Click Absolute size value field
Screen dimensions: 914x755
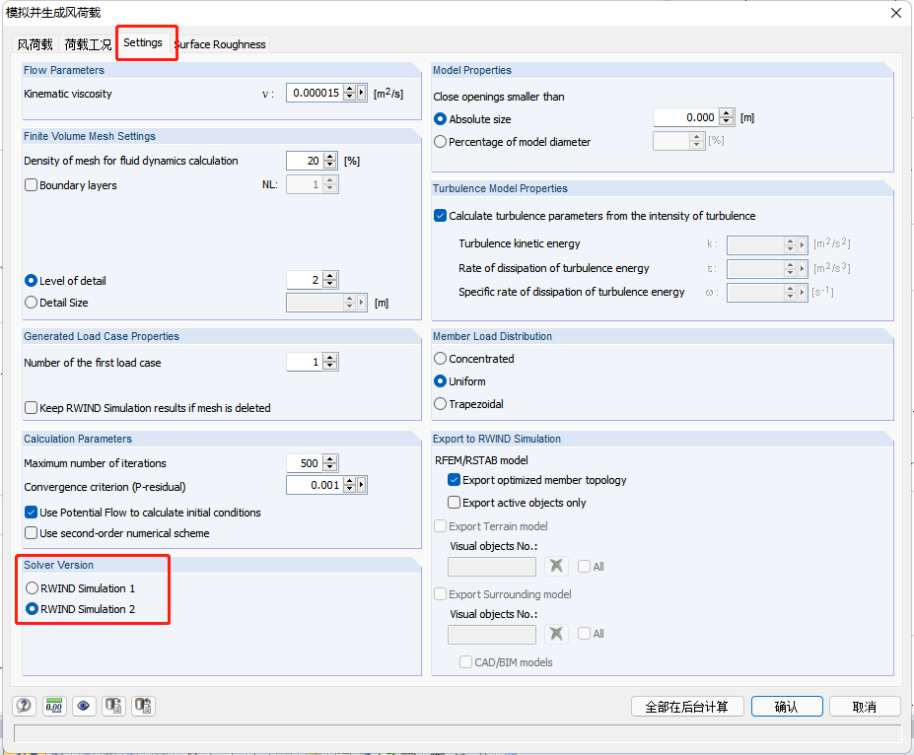coord(686,117)
